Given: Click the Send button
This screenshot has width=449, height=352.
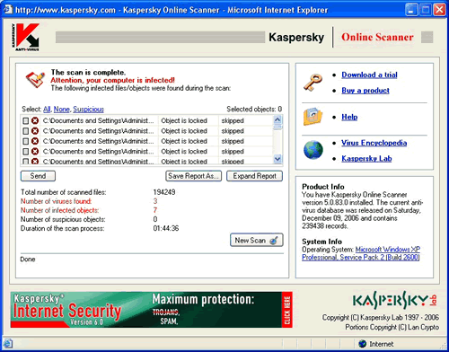Looking at the screenshot, I should click(38, 176).
